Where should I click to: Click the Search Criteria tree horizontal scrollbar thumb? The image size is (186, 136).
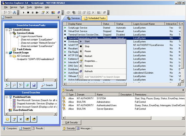pyautogui.click(x=26, y=80)
